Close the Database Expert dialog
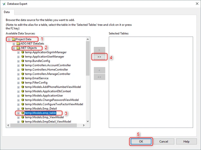 [197, 4]
